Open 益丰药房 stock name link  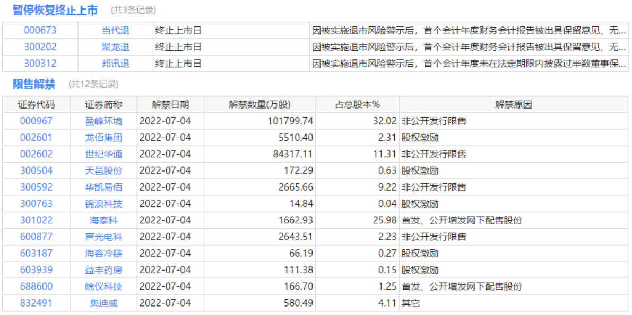[103, 270]
